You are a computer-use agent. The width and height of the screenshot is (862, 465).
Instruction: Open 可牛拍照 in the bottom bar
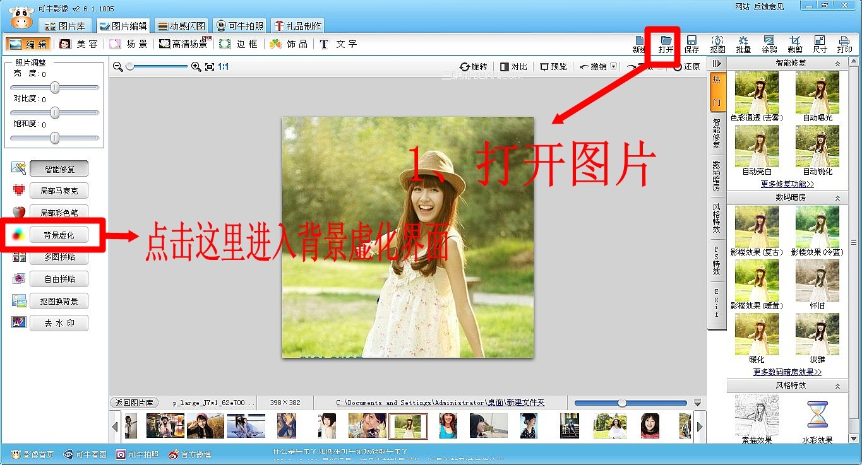(138, 454)
